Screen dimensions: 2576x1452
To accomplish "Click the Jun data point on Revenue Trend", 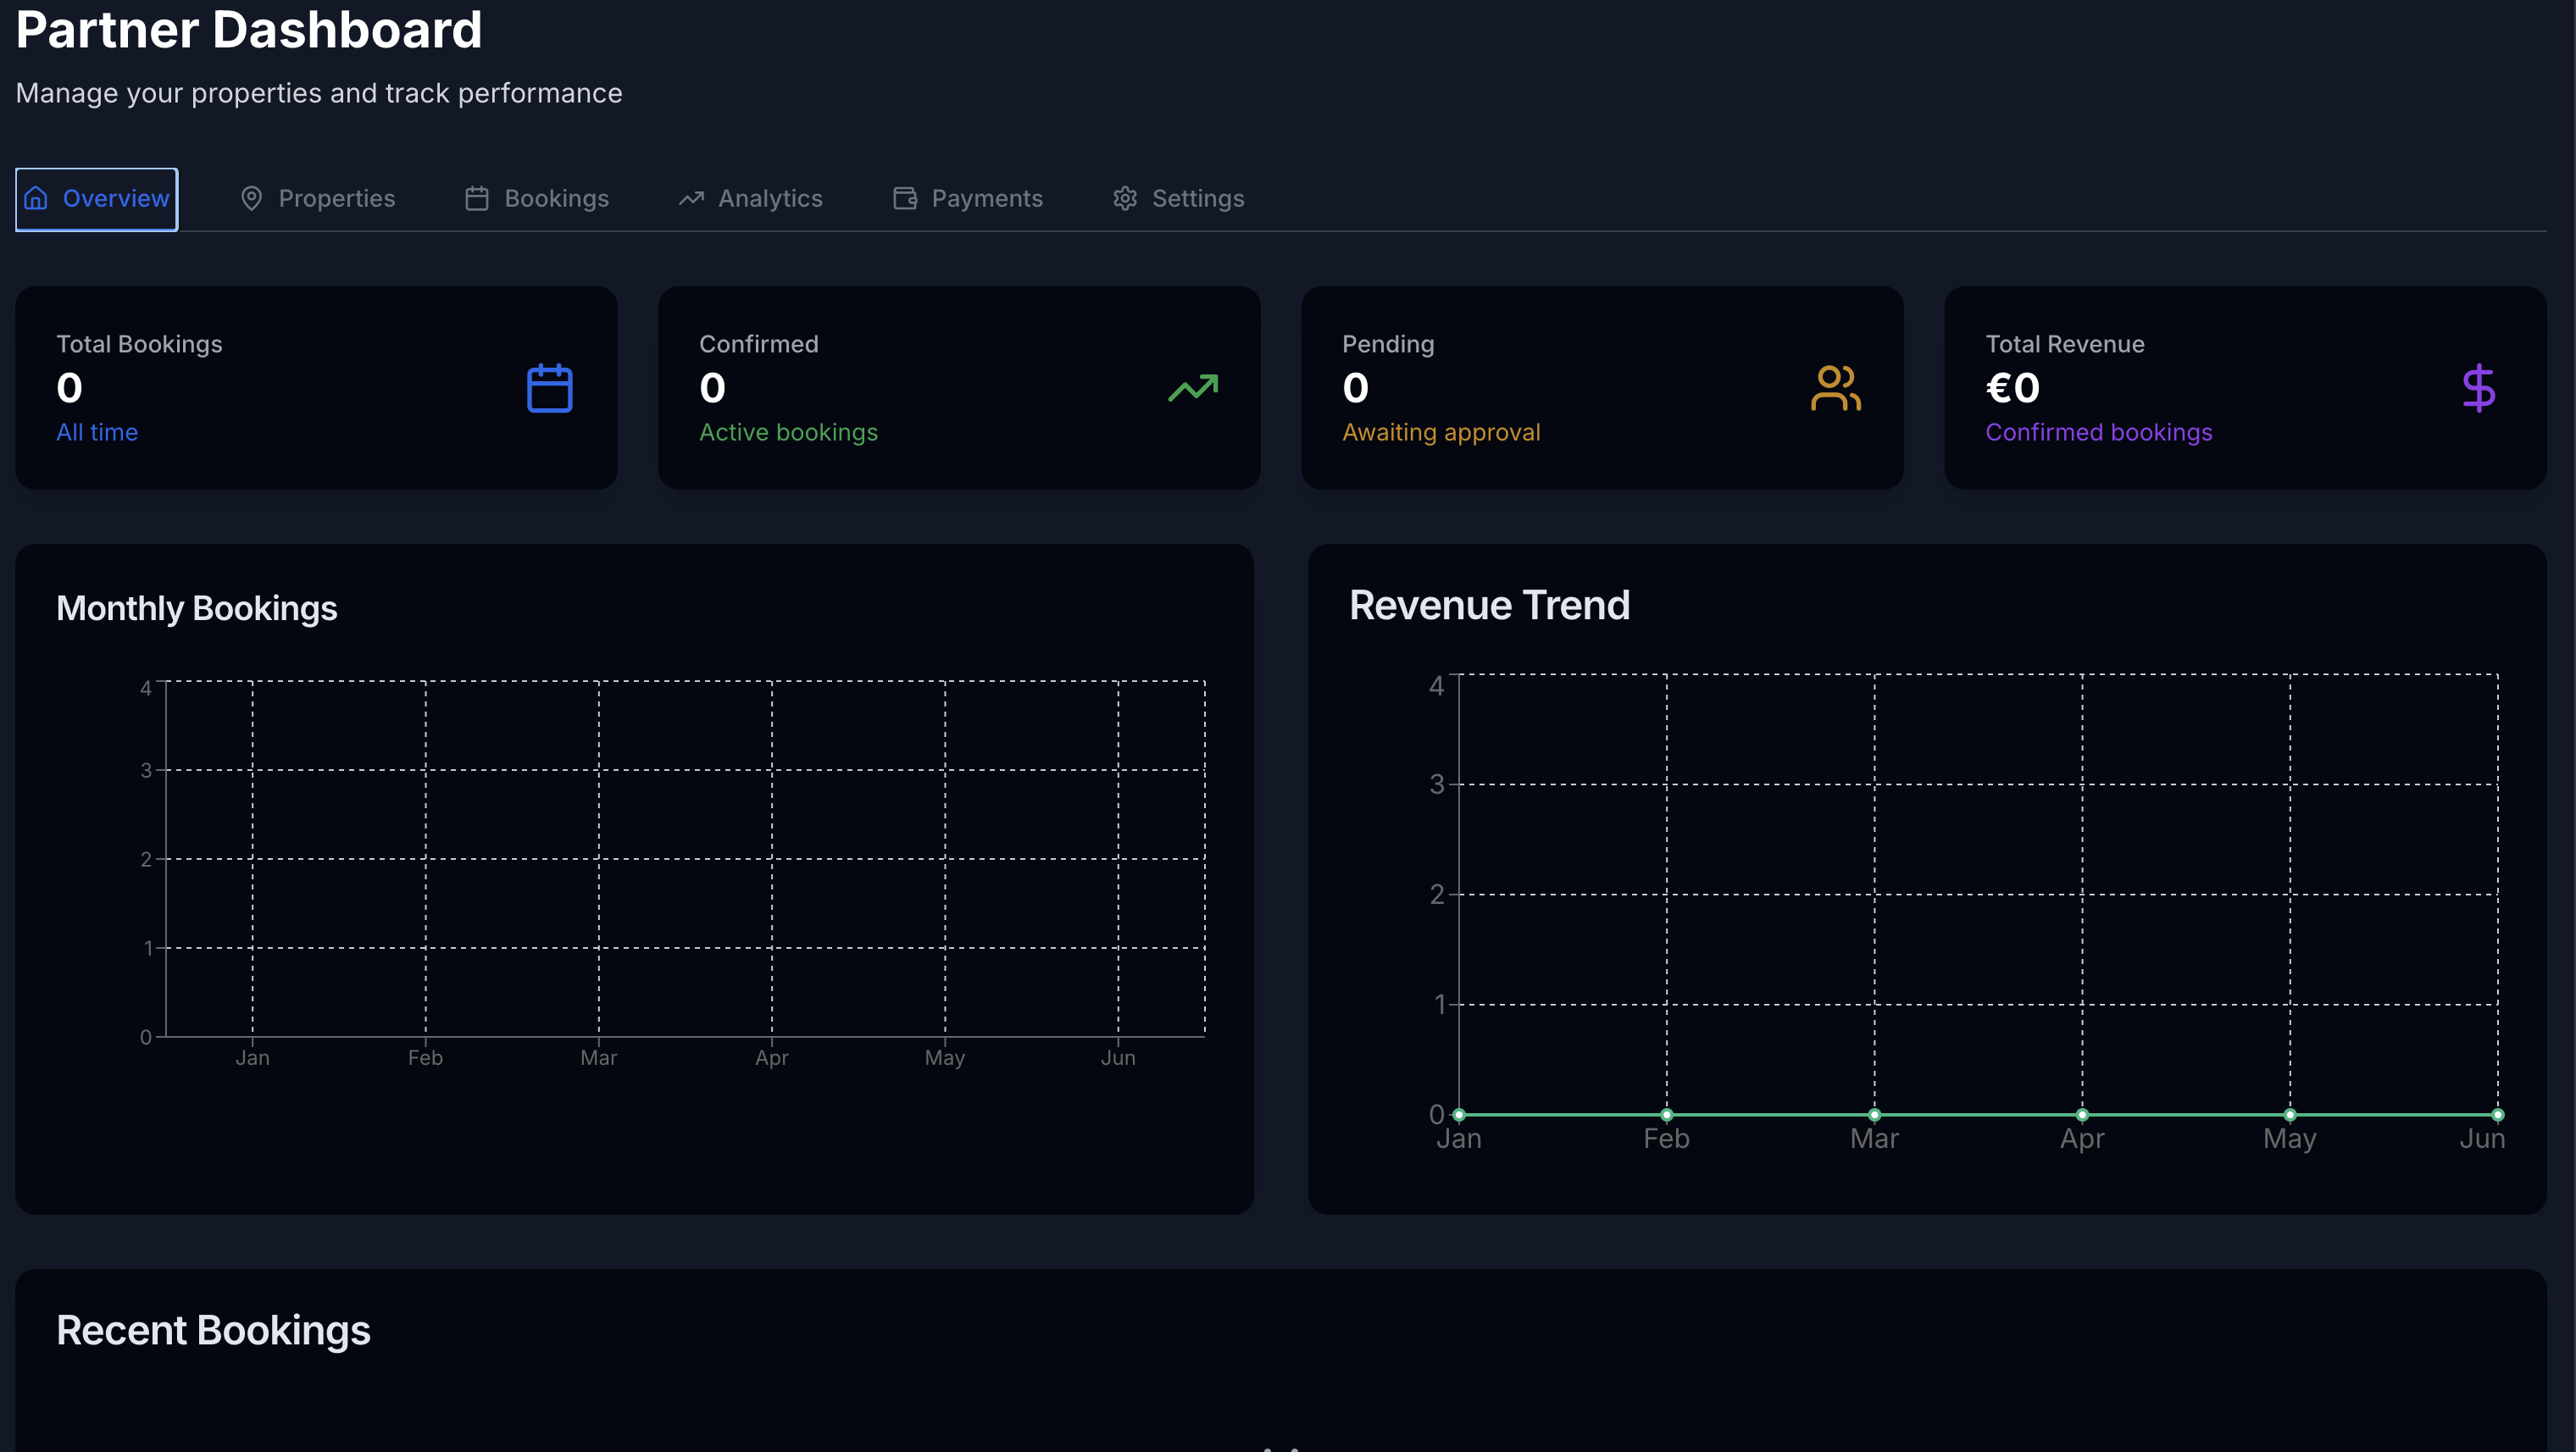I will 2497,1114.
